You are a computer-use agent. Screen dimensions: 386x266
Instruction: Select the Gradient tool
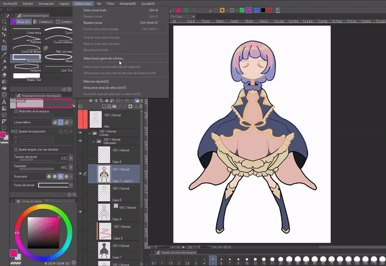4,108
